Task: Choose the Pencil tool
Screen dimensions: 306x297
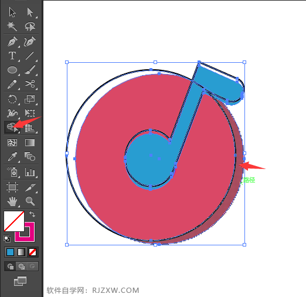Action: click(12, 84)
